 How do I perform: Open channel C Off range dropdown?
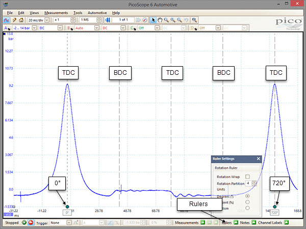pos(157,28)
